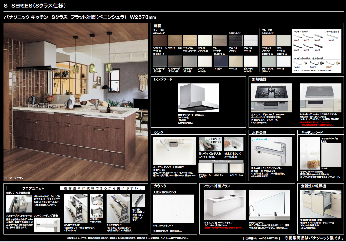
Task: Click the IH cooking heater image
Action: tap(320, 98)
